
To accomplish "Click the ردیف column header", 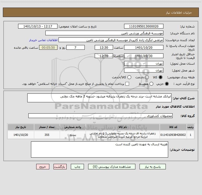I will coord(190,127).
